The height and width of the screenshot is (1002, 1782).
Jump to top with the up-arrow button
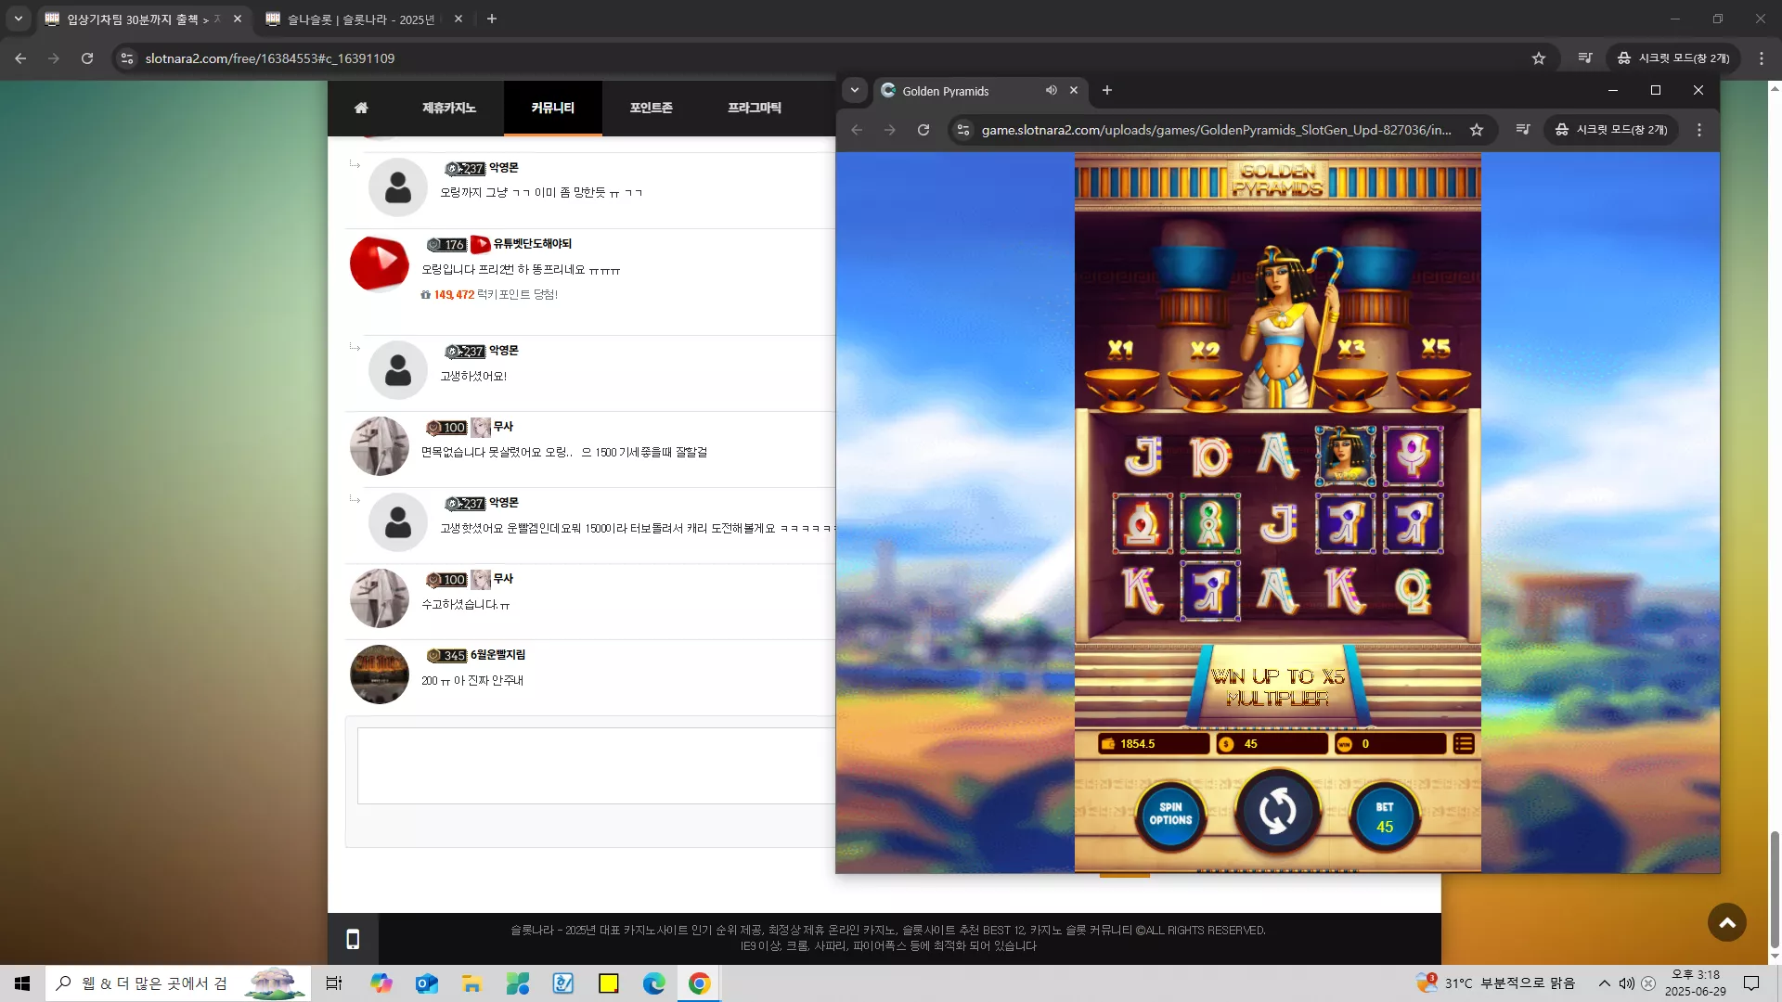pos(1727,922)
